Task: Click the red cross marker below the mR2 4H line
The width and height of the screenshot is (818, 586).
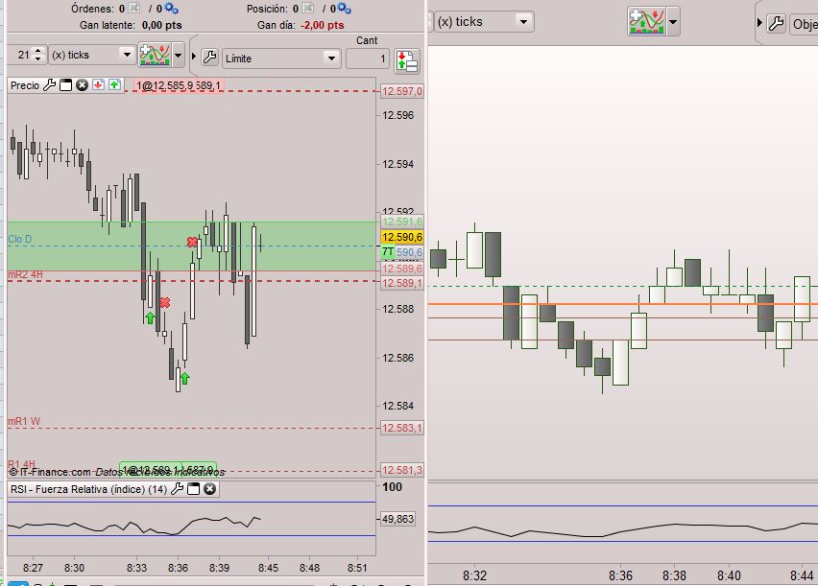Action: pyautogui.click(x=165, y=302)
